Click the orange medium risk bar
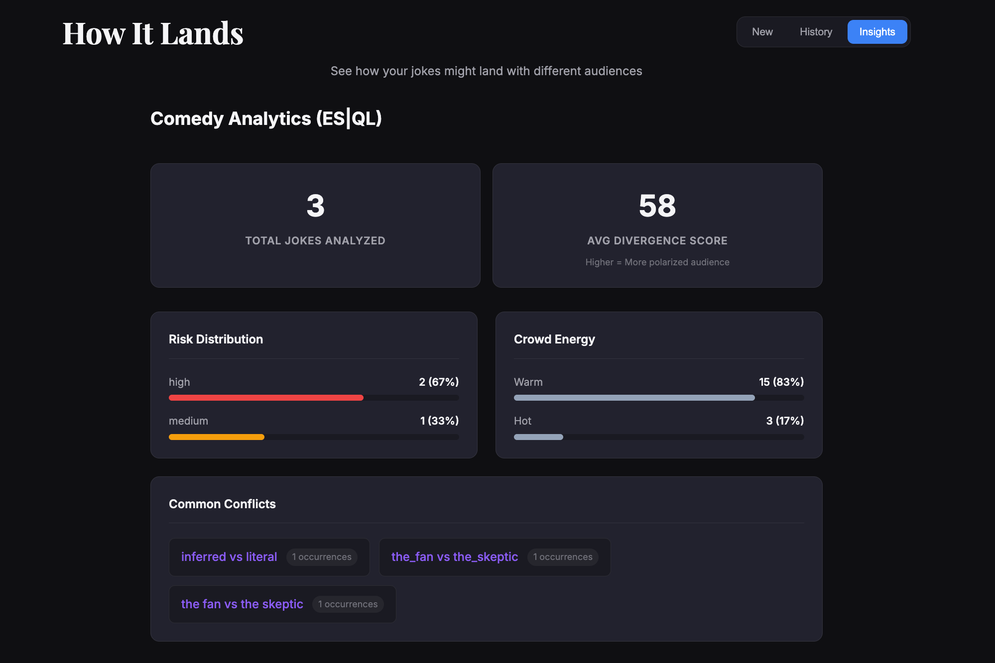This screenshot has height=663, width=995. click(216, 437)
